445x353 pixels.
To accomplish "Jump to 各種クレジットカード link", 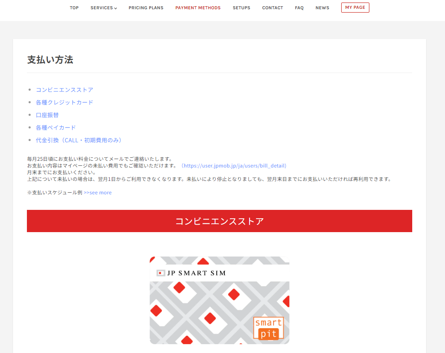I will 64,102.
